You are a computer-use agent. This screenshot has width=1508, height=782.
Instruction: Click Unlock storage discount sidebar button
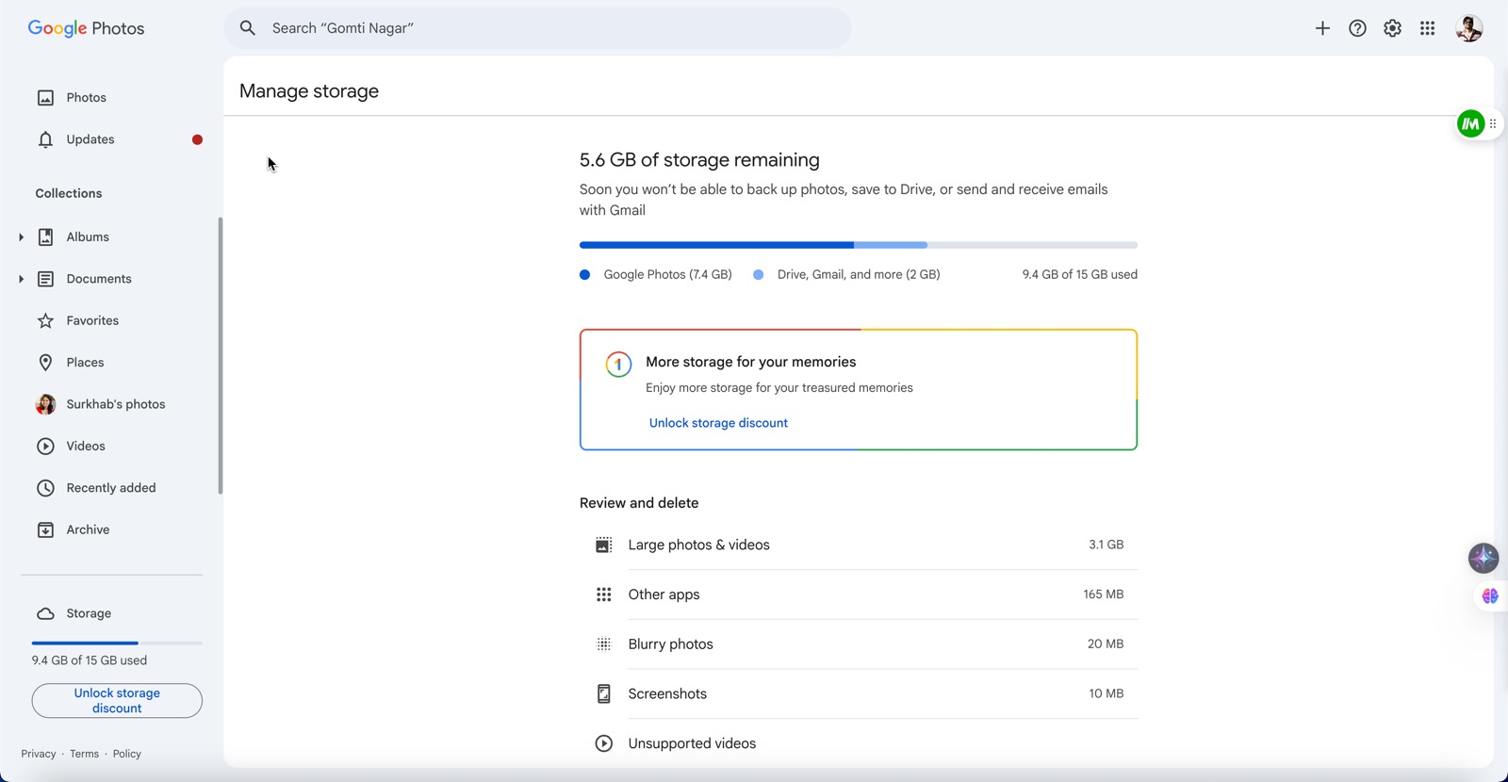(117, 701)
